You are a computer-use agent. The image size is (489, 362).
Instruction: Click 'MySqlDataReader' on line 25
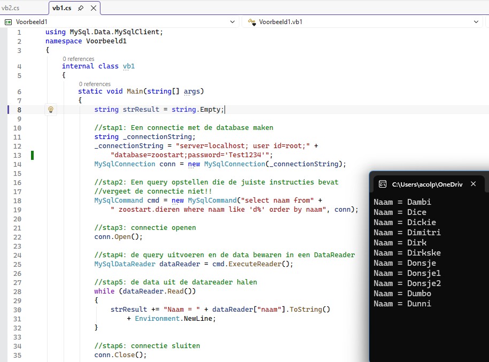(125, 264)
